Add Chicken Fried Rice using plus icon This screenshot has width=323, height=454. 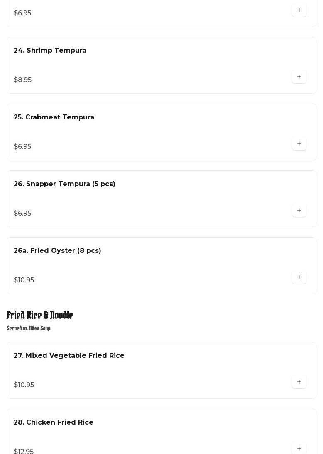(x=299, y=449)
